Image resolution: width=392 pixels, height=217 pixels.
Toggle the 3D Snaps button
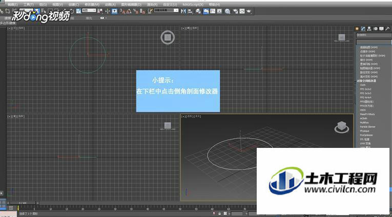122,11
